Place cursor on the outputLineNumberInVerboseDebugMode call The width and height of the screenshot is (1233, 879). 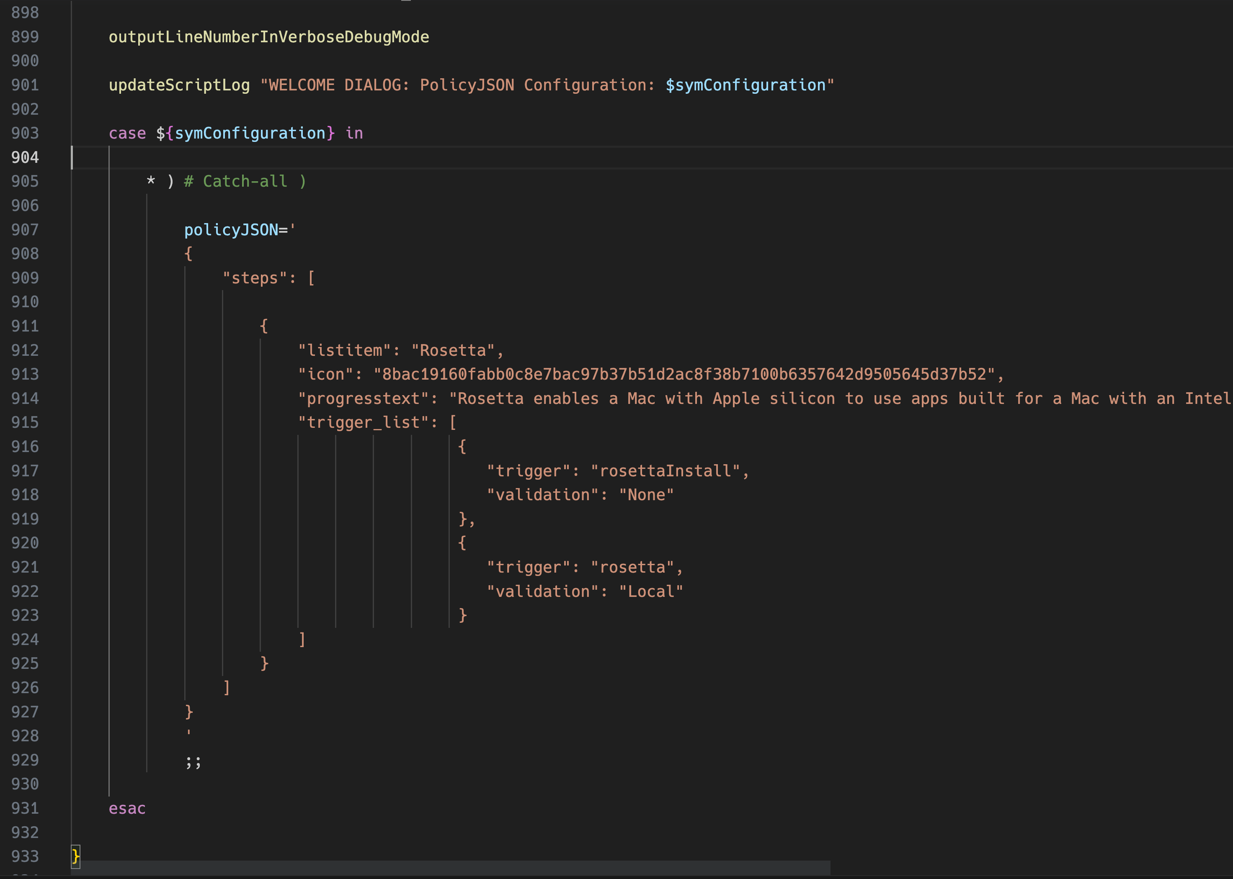(x=268, y=37)
